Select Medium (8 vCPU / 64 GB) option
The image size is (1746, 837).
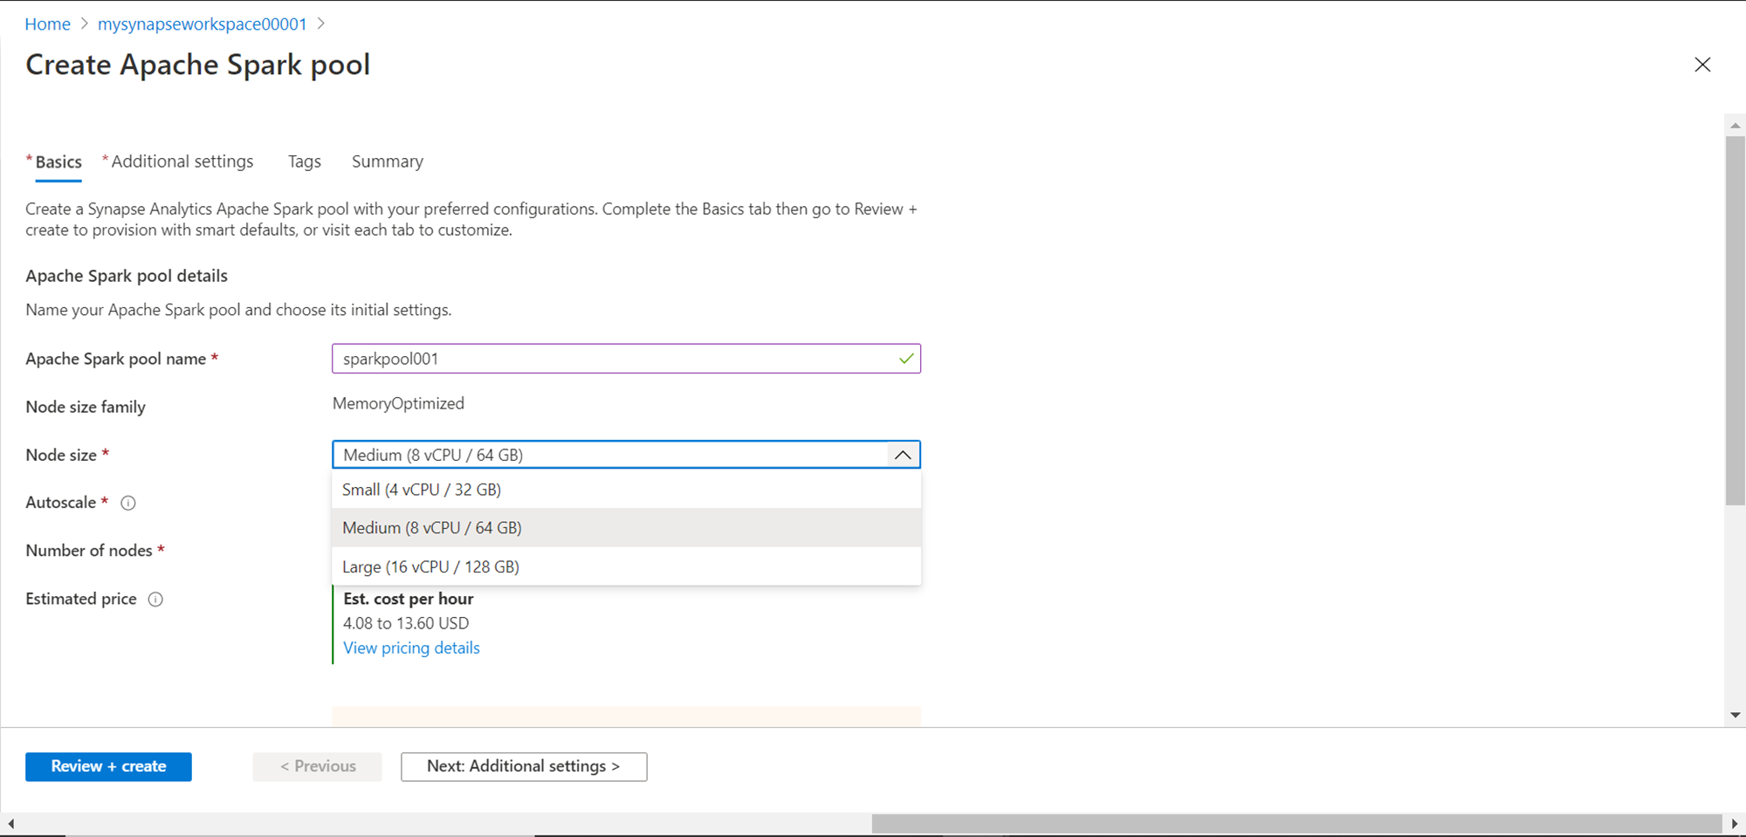[627, 528]
